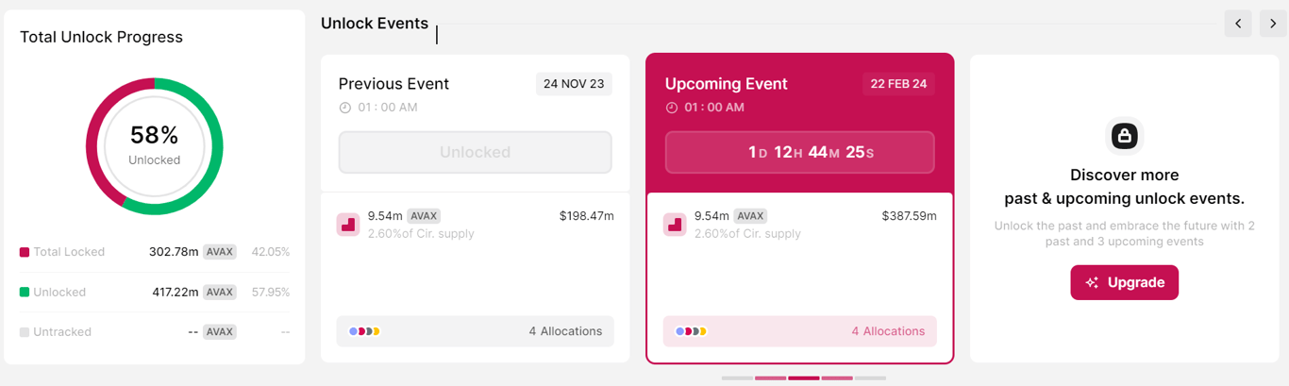The width and height of the screenshot is (1289, 386).
Task: Click the disabled Unlocked button
Action: [x=475, y=152]
